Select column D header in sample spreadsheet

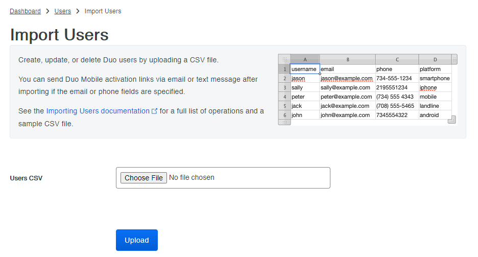[x=435, y=59]
